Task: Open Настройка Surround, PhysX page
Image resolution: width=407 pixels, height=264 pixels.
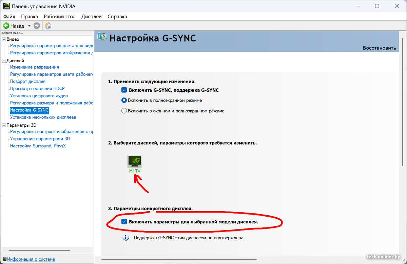Action: 38,146
